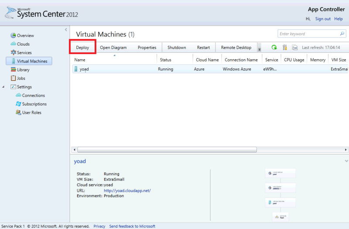Sort by CPU Usage column header
The height and width of the screenshot is (229, 349).
pyautogui.click(x=294, y=60)
